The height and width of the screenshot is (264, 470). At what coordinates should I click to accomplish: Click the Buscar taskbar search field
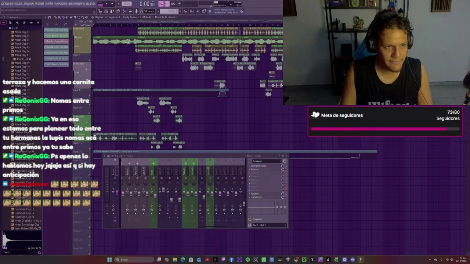point(134,260)
